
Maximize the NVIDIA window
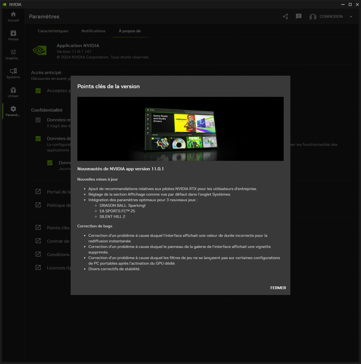350,4
